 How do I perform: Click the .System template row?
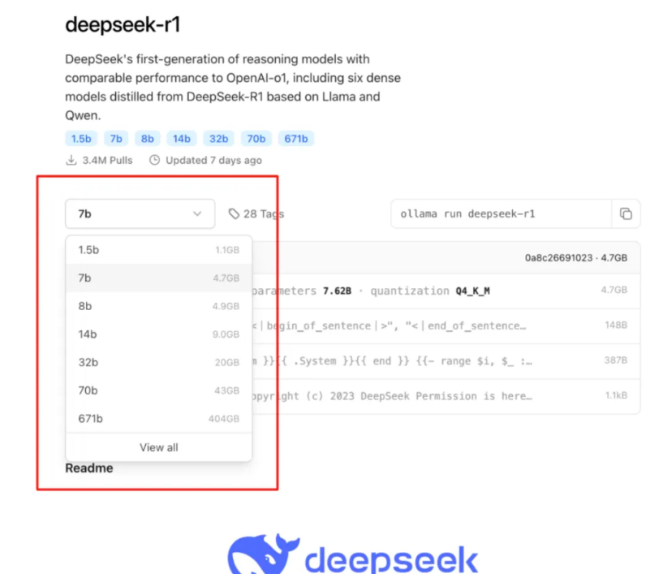tap(446, 361)
